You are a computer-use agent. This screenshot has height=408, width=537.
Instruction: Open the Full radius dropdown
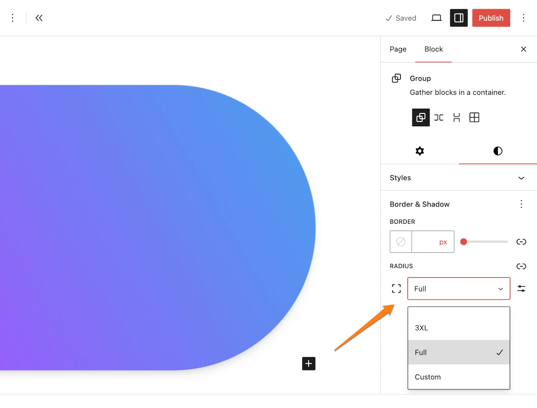pos(458,289)
